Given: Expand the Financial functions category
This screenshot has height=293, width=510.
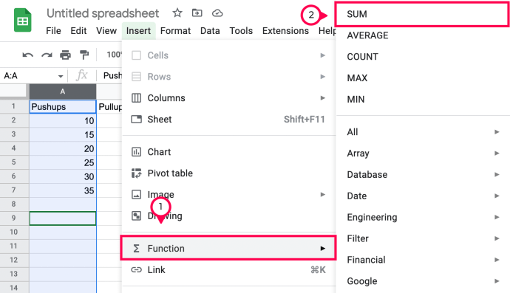Looking at the screenshot, I should [423, 260].
